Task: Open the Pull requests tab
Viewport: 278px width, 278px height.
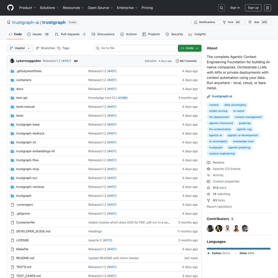Action: coord(71,34)
